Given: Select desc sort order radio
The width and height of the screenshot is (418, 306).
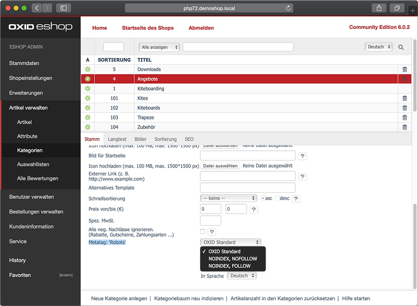Looking at the screenshot, I should (x=277, y=198).
